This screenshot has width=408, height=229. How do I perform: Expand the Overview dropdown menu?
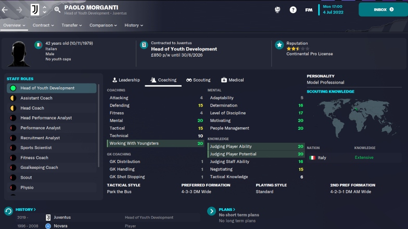15,25
